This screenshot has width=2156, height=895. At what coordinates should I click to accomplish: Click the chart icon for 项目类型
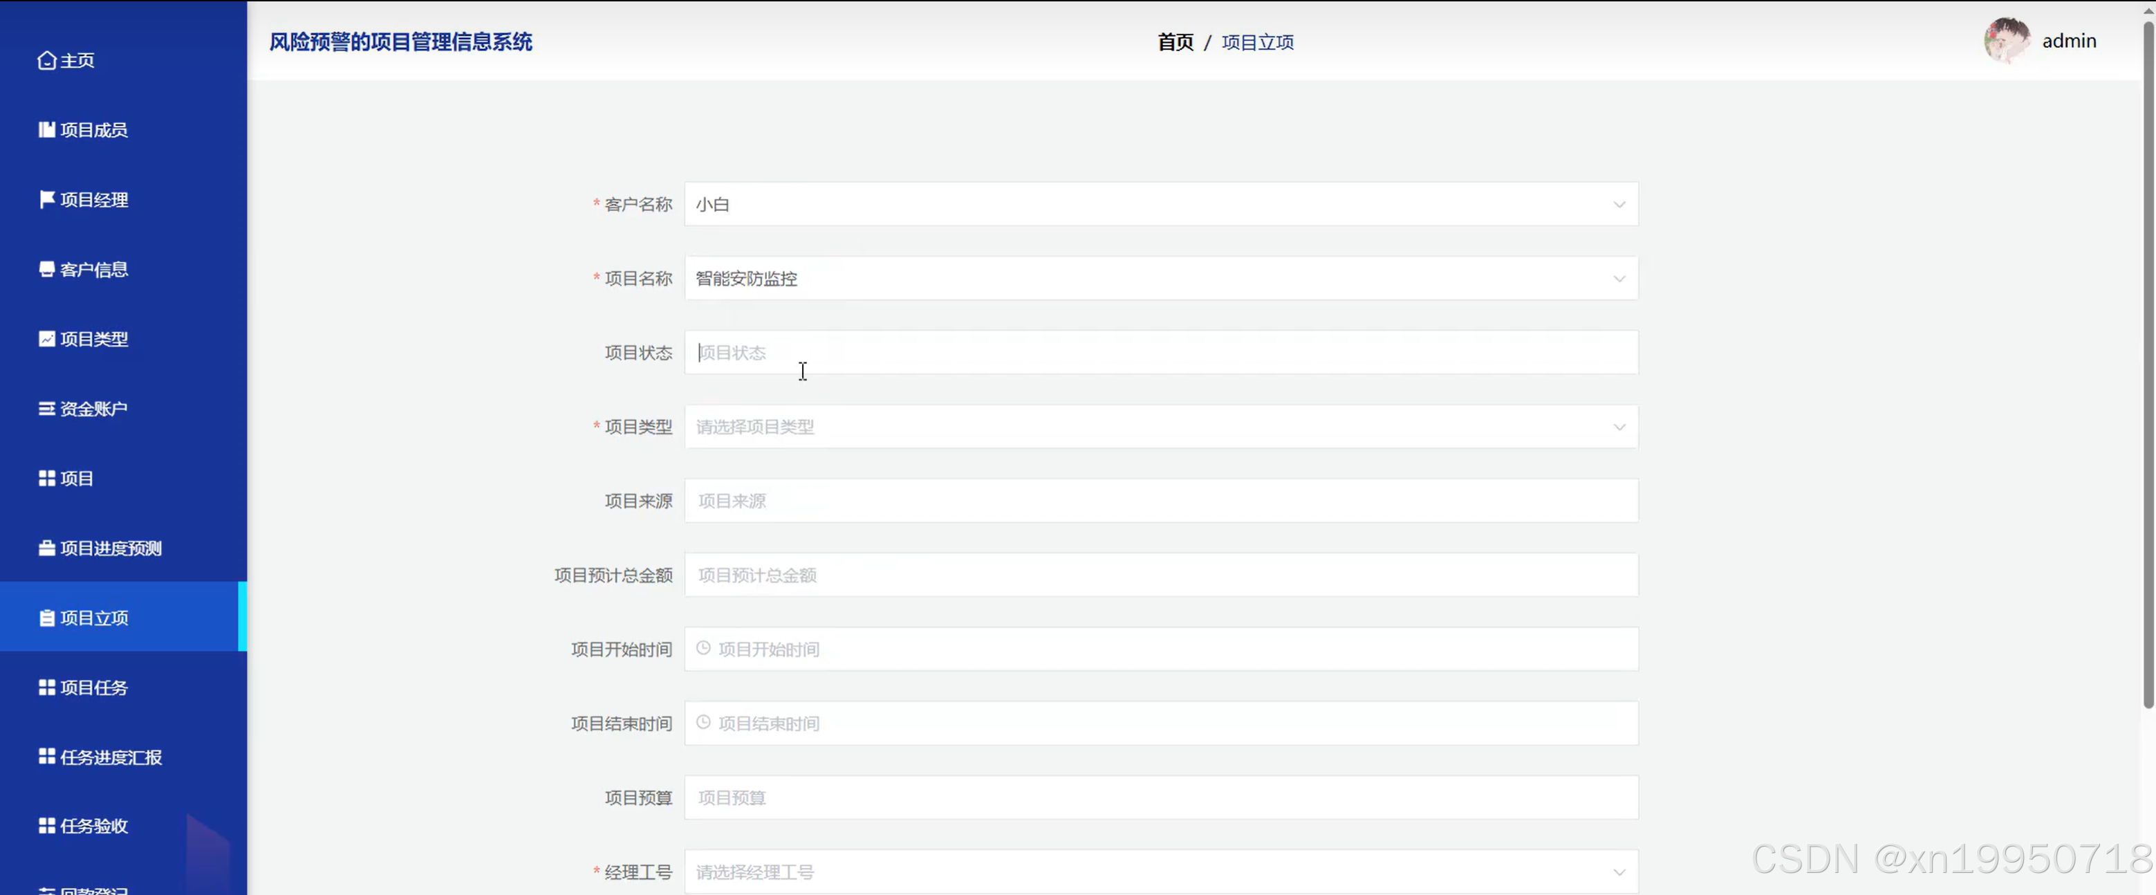point(47,339)
